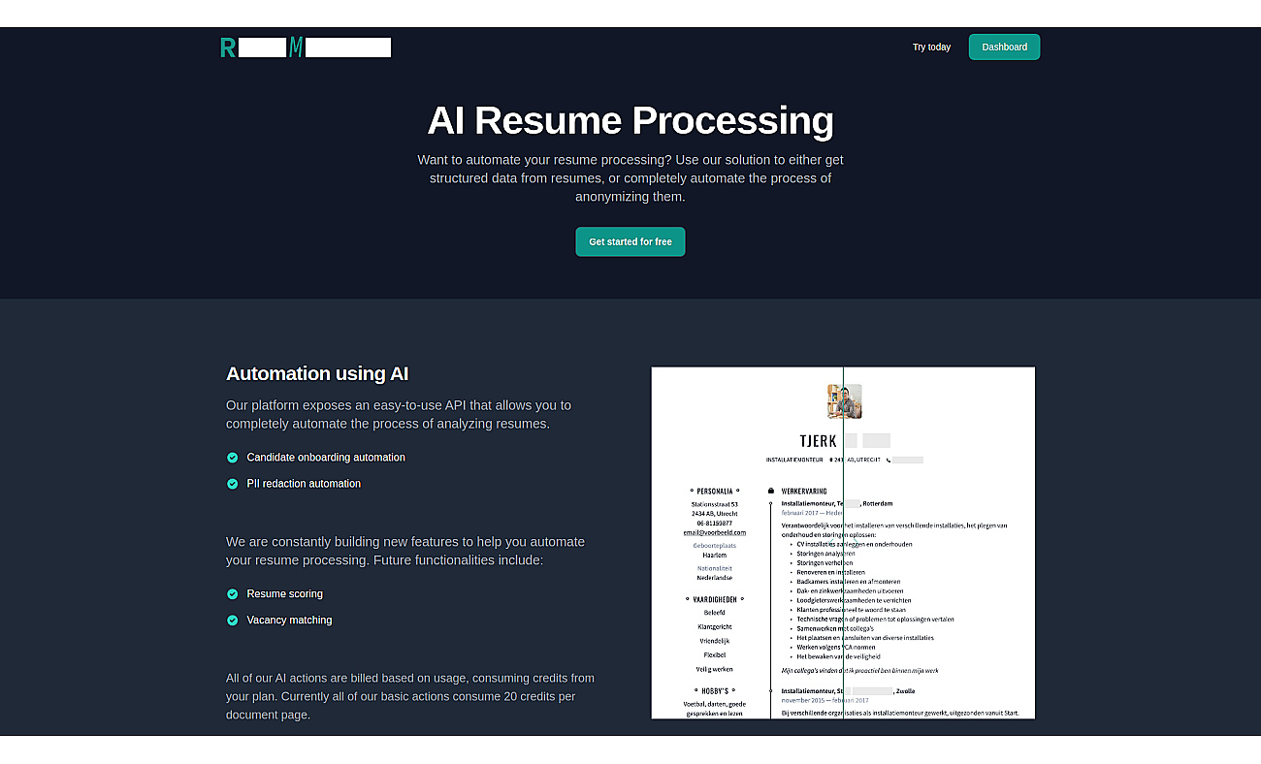Viewport: 1261px width, 764px height.
Task: Click the candidate photo in resume preview
Action: (x=844, y=401)
